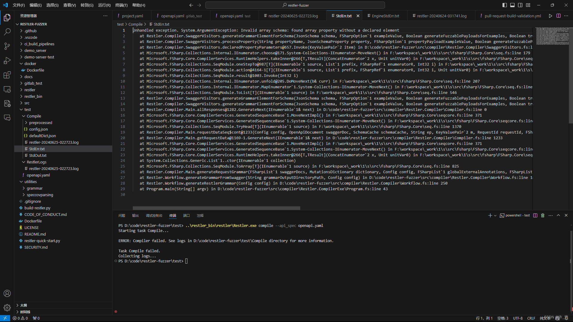This screenshot has height=322, width=573.
Task: Open Run and Debug view
Action: point(7,61)
